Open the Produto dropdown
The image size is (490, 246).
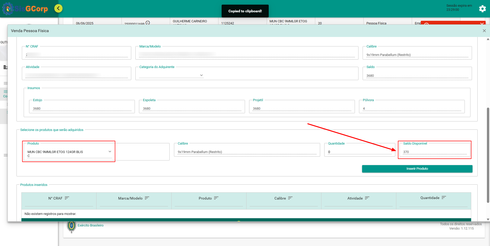click(110, 152)
